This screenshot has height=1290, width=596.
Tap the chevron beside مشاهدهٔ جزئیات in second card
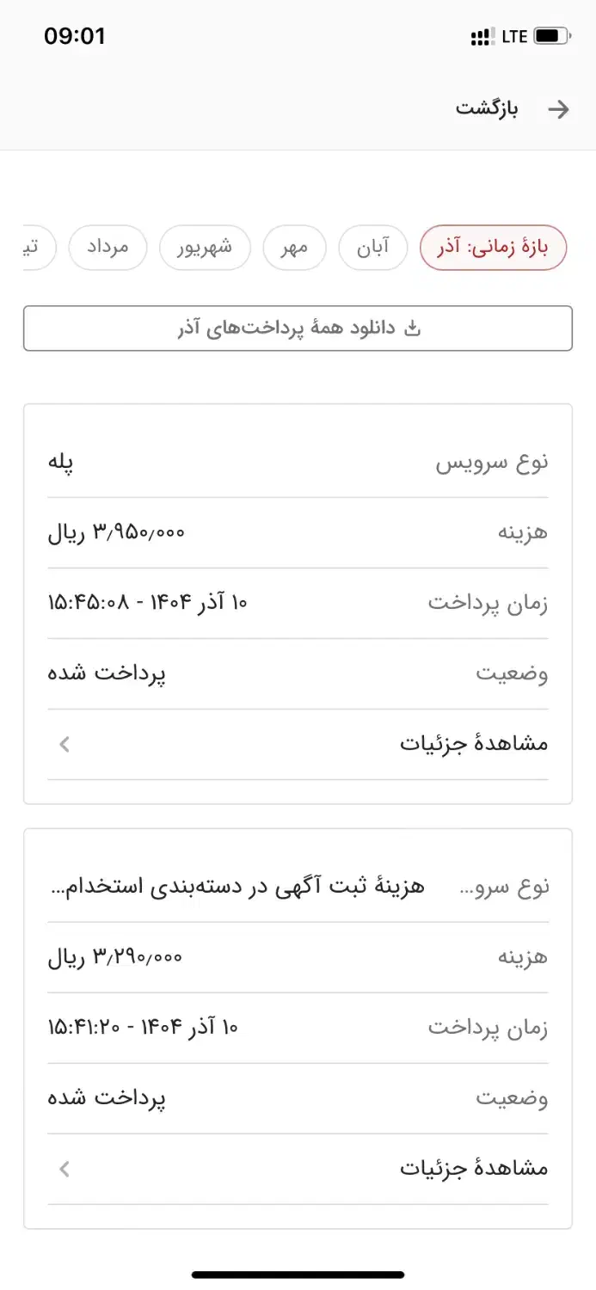click(x=63, y=1169)
